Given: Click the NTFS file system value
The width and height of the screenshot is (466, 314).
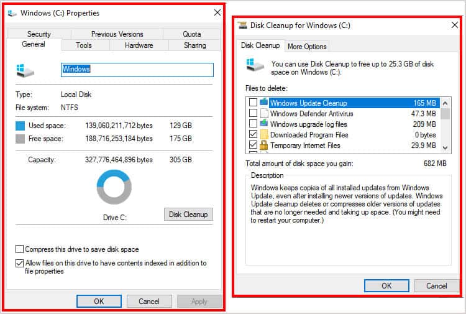Looking at the screenshot, I should [x=70, y=108].
